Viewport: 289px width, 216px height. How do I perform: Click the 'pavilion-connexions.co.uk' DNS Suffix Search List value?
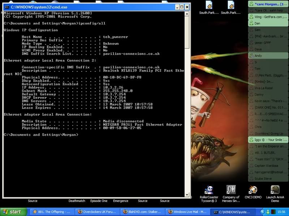[131, 54]
